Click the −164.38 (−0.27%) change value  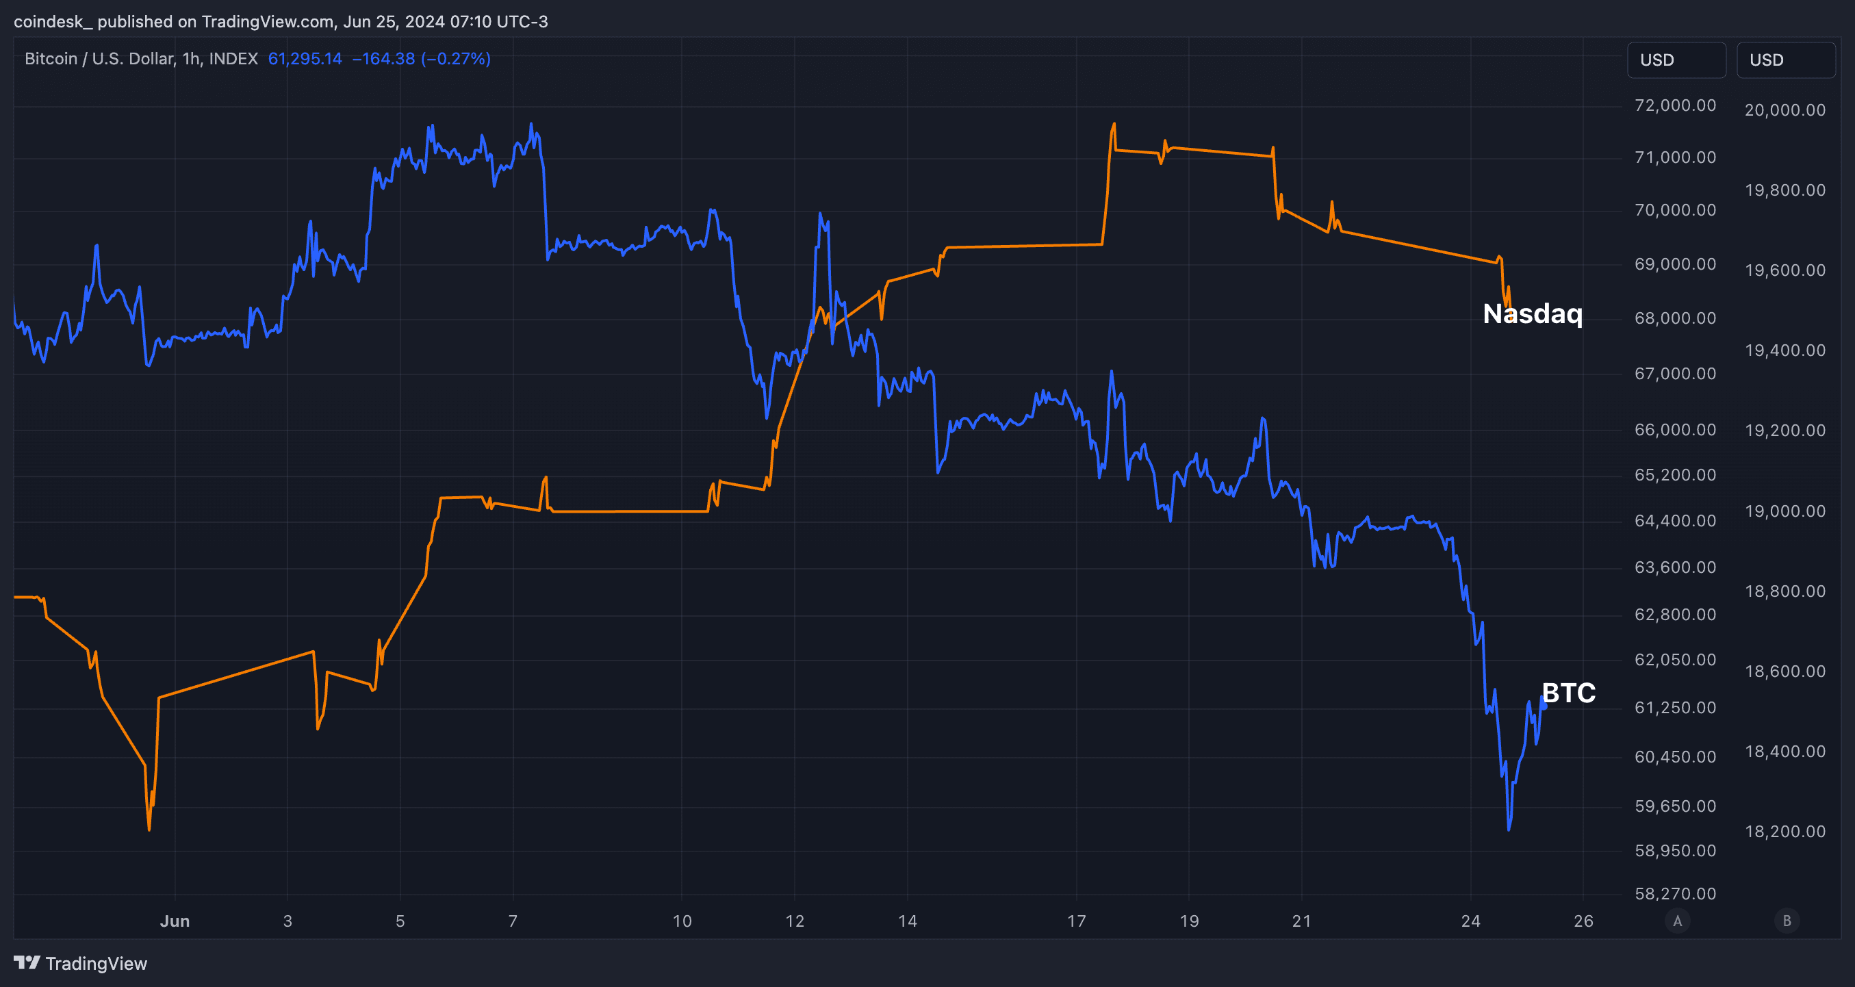(x=421, y=58)
